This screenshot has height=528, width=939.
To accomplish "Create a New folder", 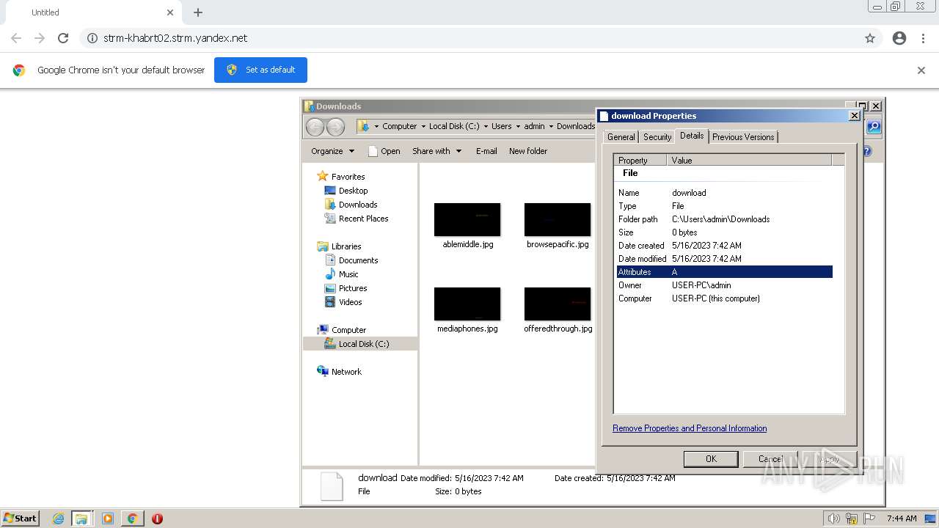I will point(528,151).
